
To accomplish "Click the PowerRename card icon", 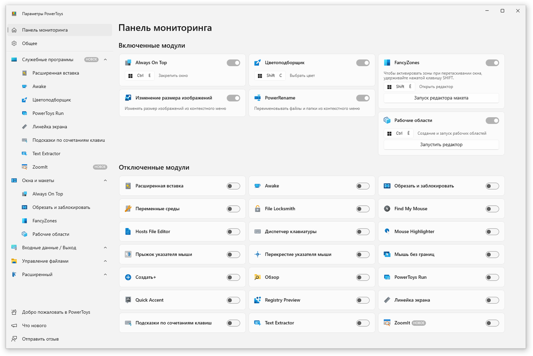I will click(x=258, y=98).
